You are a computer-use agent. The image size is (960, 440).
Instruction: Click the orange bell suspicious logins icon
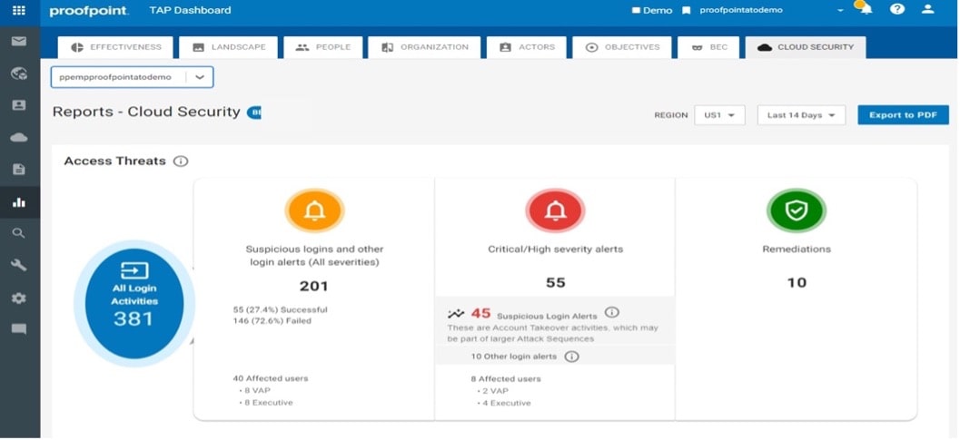pos(314,210)
